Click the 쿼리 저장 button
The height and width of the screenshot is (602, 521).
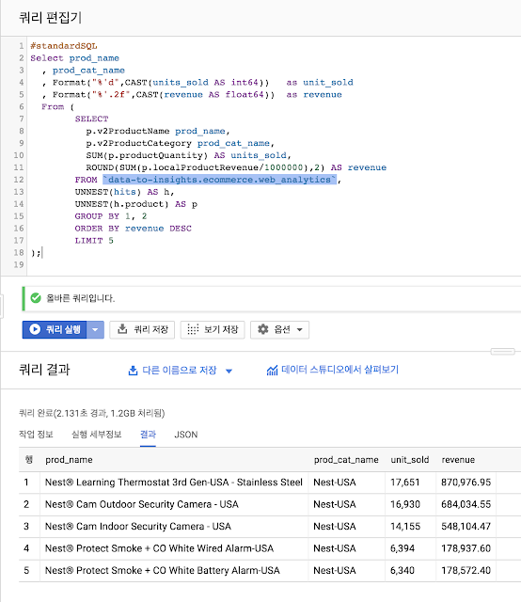(x=142, y=330)
